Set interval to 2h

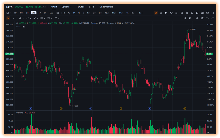pos(133,13)
